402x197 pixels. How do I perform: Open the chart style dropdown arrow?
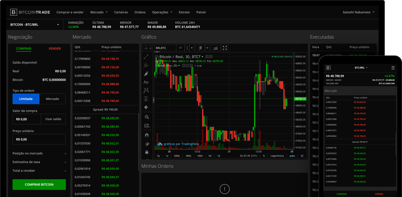207,48
